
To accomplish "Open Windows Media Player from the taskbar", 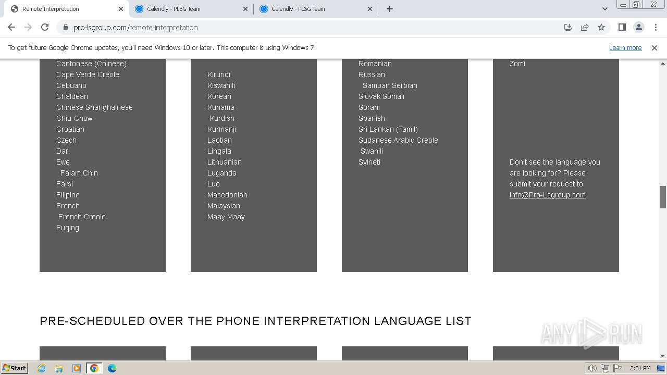I will click(77, 368).
